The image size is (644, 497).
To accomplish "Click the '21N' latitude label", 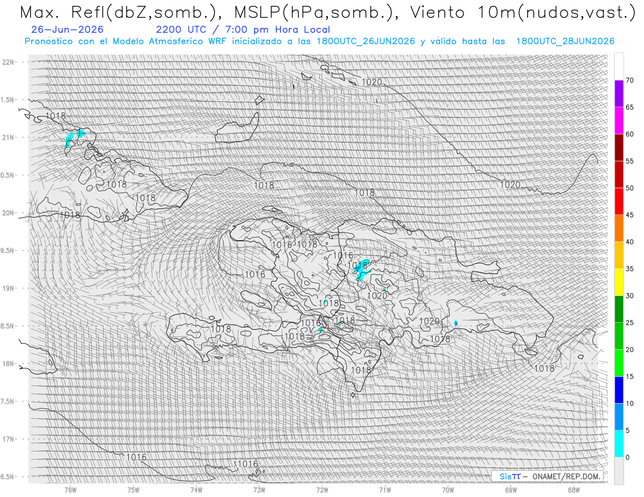I will [8, 137].
